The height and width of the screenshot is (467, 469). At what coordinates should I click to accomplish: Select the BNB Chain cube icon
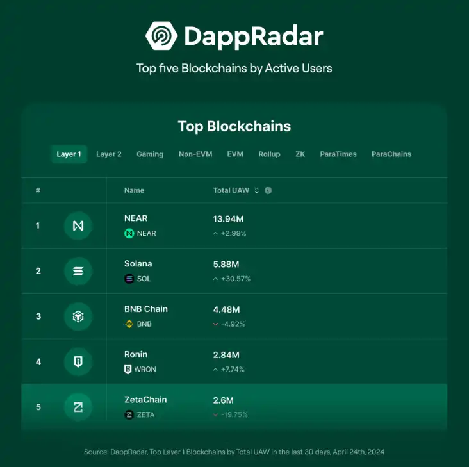(x=78, y=316)
